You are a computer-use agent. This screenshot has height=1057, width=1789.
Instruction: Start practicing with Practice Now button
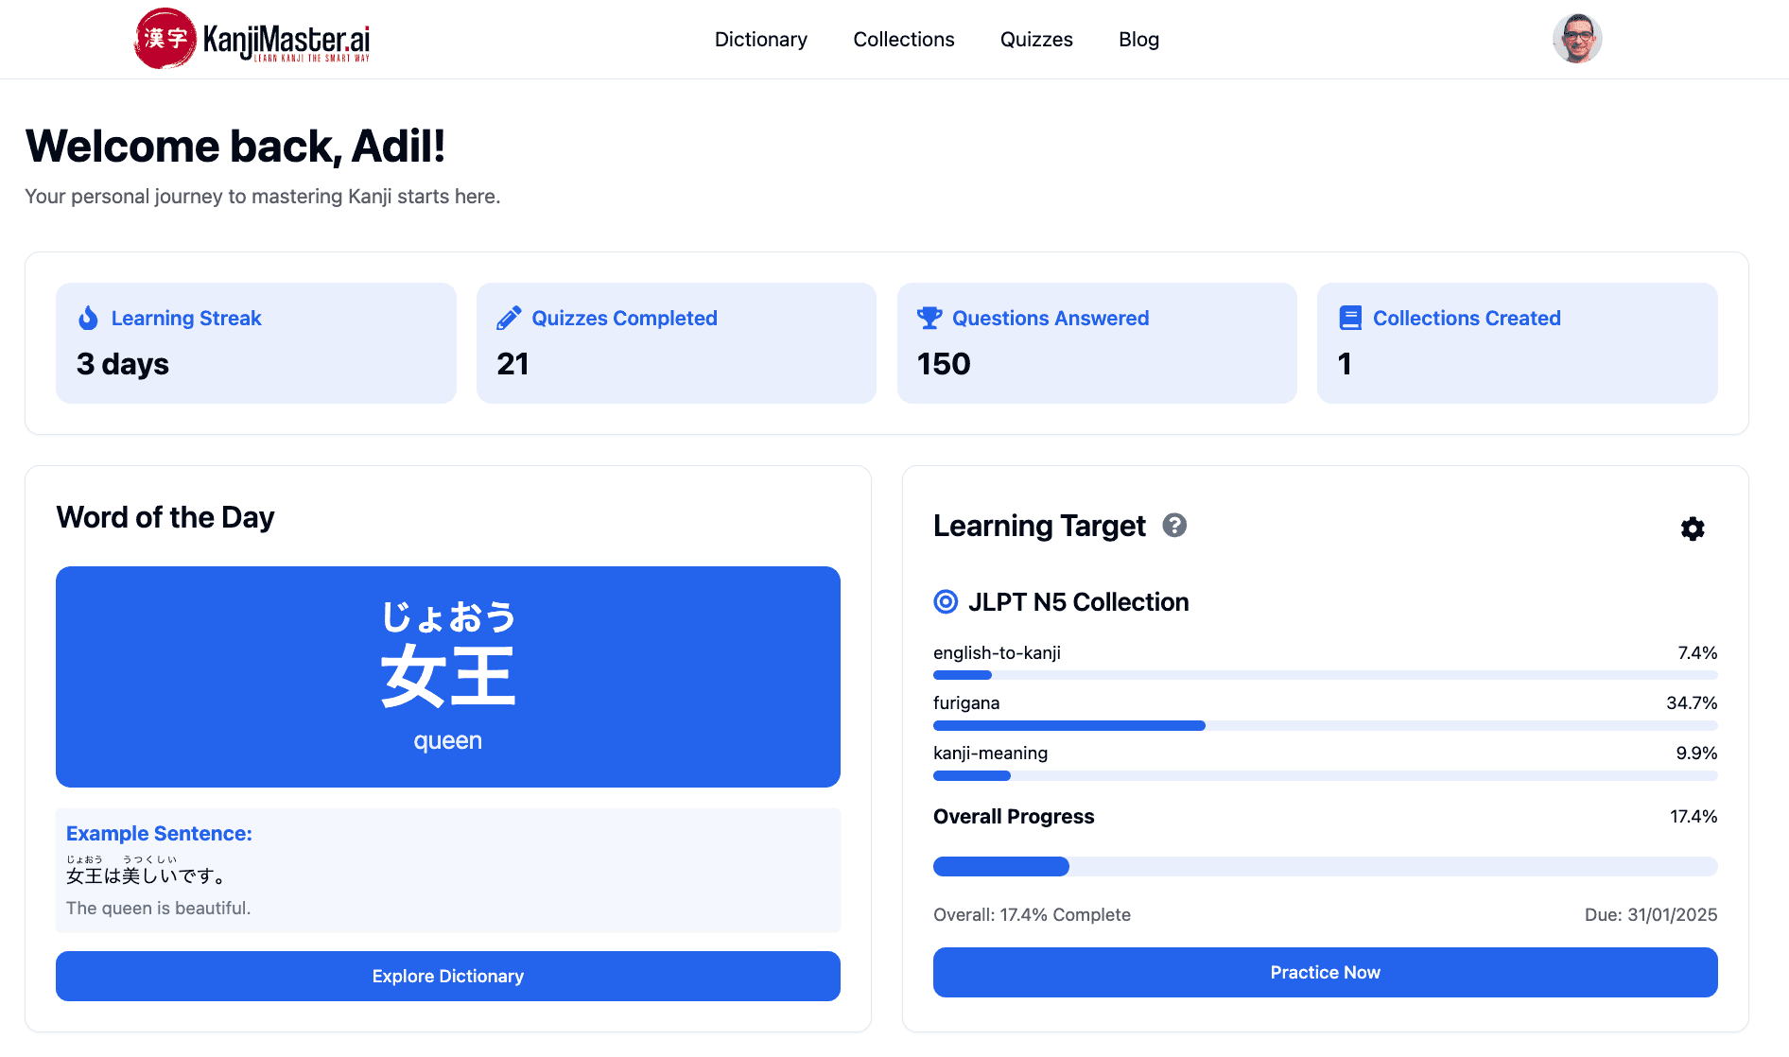(x=1325, y=972)
